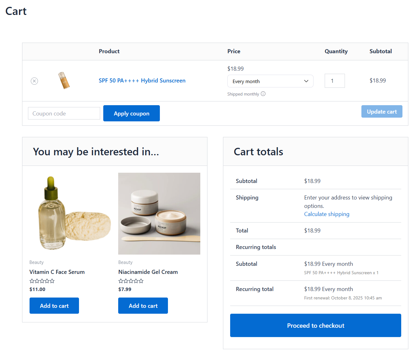Click the Update cart button
Image resolution: width=418 pixels, height=356 pixels.
(x=382, y=111)
